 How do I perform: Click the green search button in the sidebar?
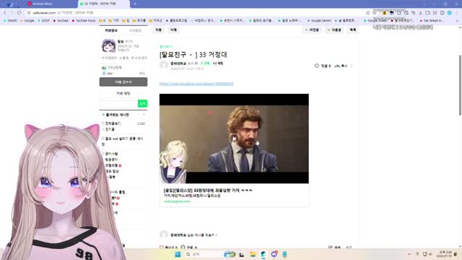[x=143, y=103]
